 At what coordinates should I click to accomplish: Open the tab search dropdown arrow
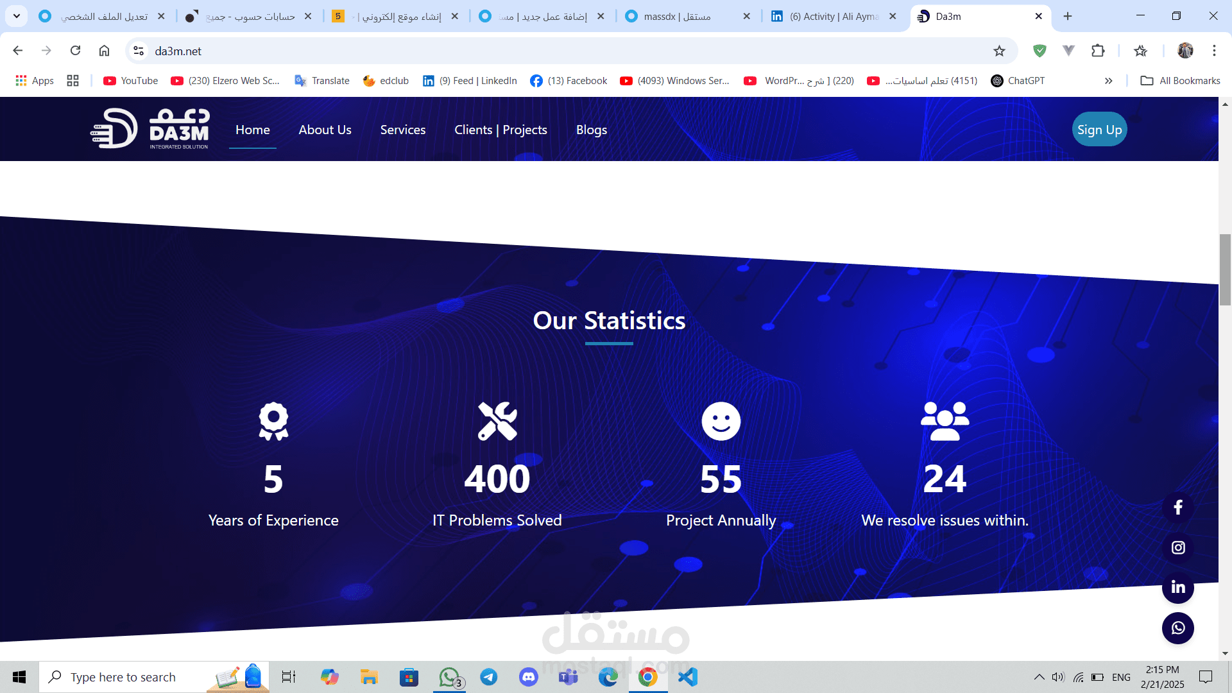coord(17,16)
